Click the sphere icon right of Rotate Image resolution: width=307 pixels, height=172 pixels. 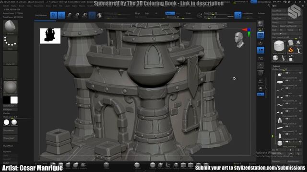click(x=100, y=15)
